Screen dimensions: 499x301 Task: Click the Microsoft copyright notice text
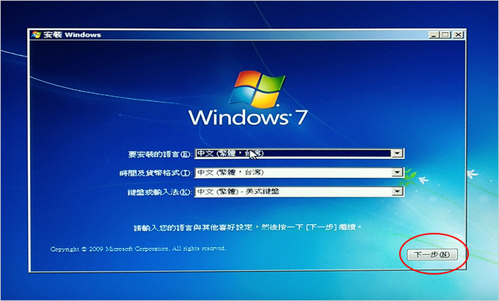[x=138, y=249]
